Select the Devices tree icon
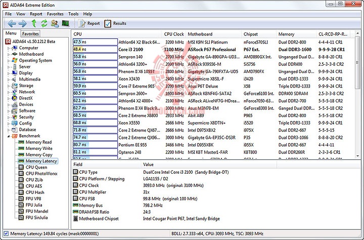The image size is (364, 240). point(15,104)
